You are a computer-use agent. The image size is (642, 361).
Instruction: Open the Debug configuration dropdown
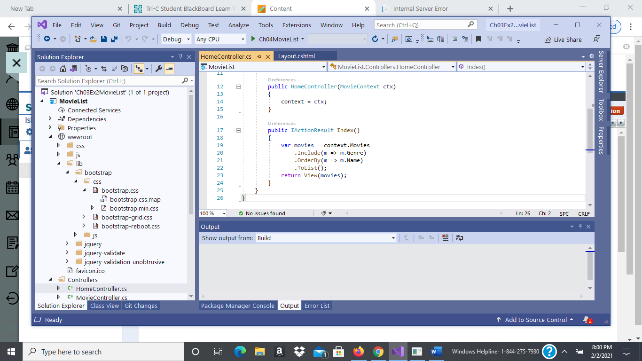click(x=177, y=39)
